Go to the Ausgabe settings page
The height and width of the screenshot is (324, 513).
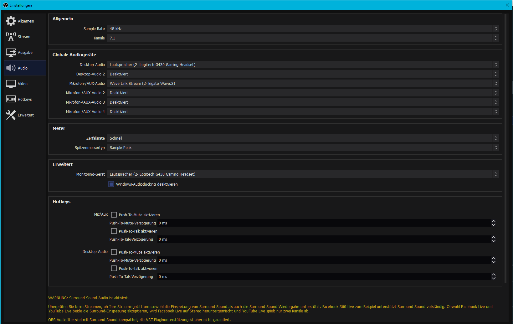(25, 52)
